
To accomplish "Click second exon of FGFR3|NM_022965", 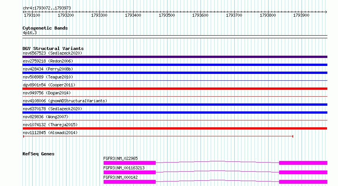I will click(303, 163).
